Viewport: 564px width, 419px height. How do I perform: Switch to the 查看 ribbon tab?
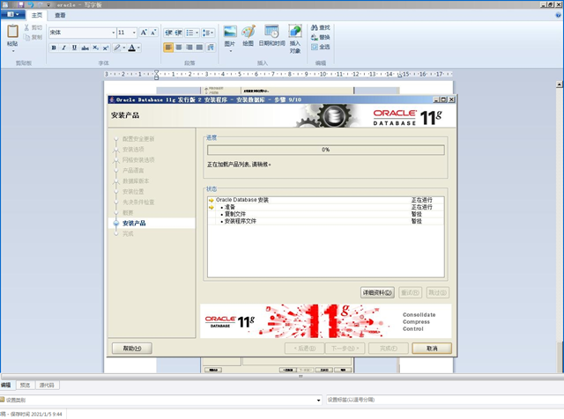click(60, 15)
